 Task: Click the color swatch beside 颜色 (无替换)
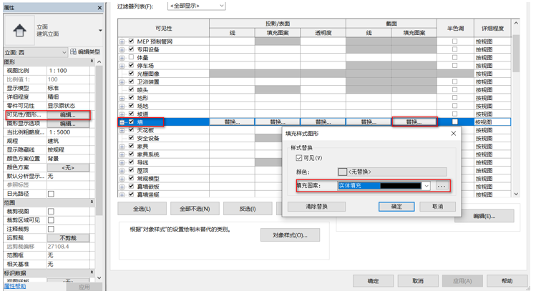(343, 172)
